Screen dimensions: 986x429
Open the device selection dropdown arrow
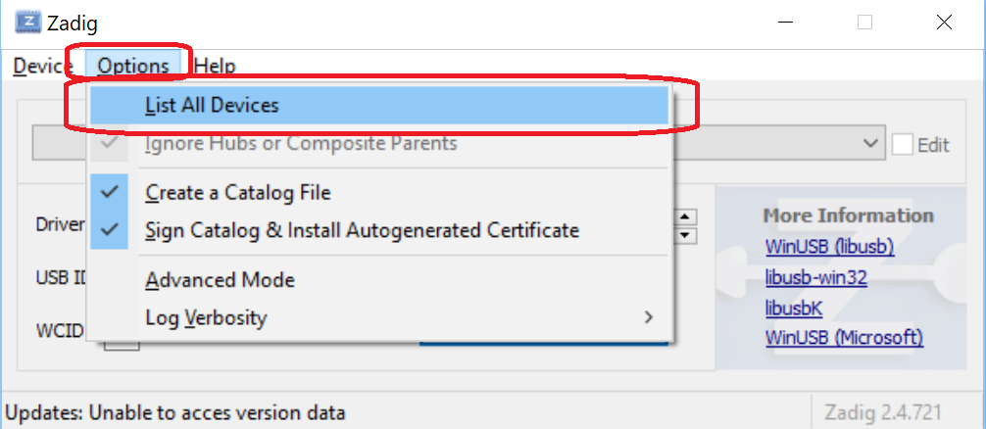tap(871, 143)
